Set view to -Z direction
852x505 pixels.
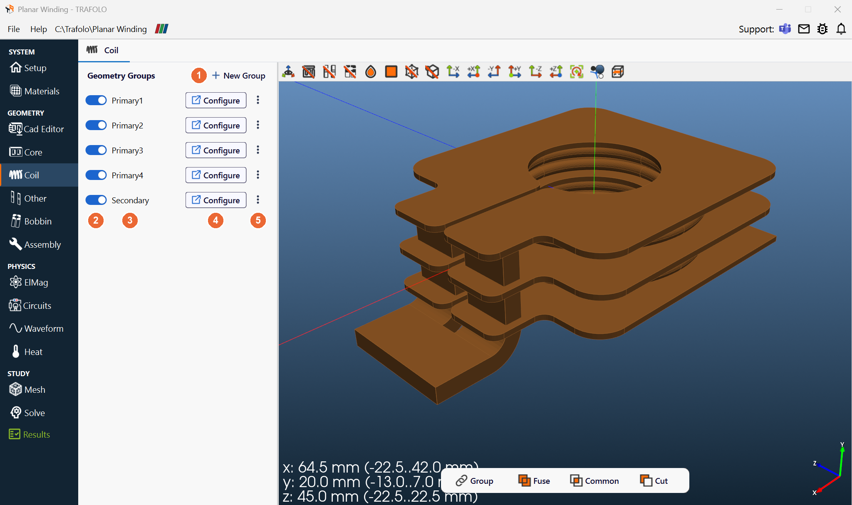[535, 71]
